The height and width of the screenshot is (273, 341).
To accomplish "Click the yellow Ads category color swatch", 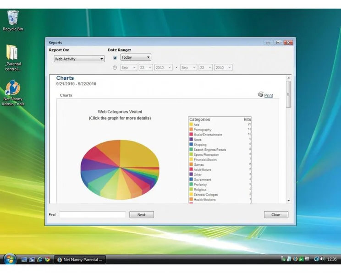I will coord(191,125).
